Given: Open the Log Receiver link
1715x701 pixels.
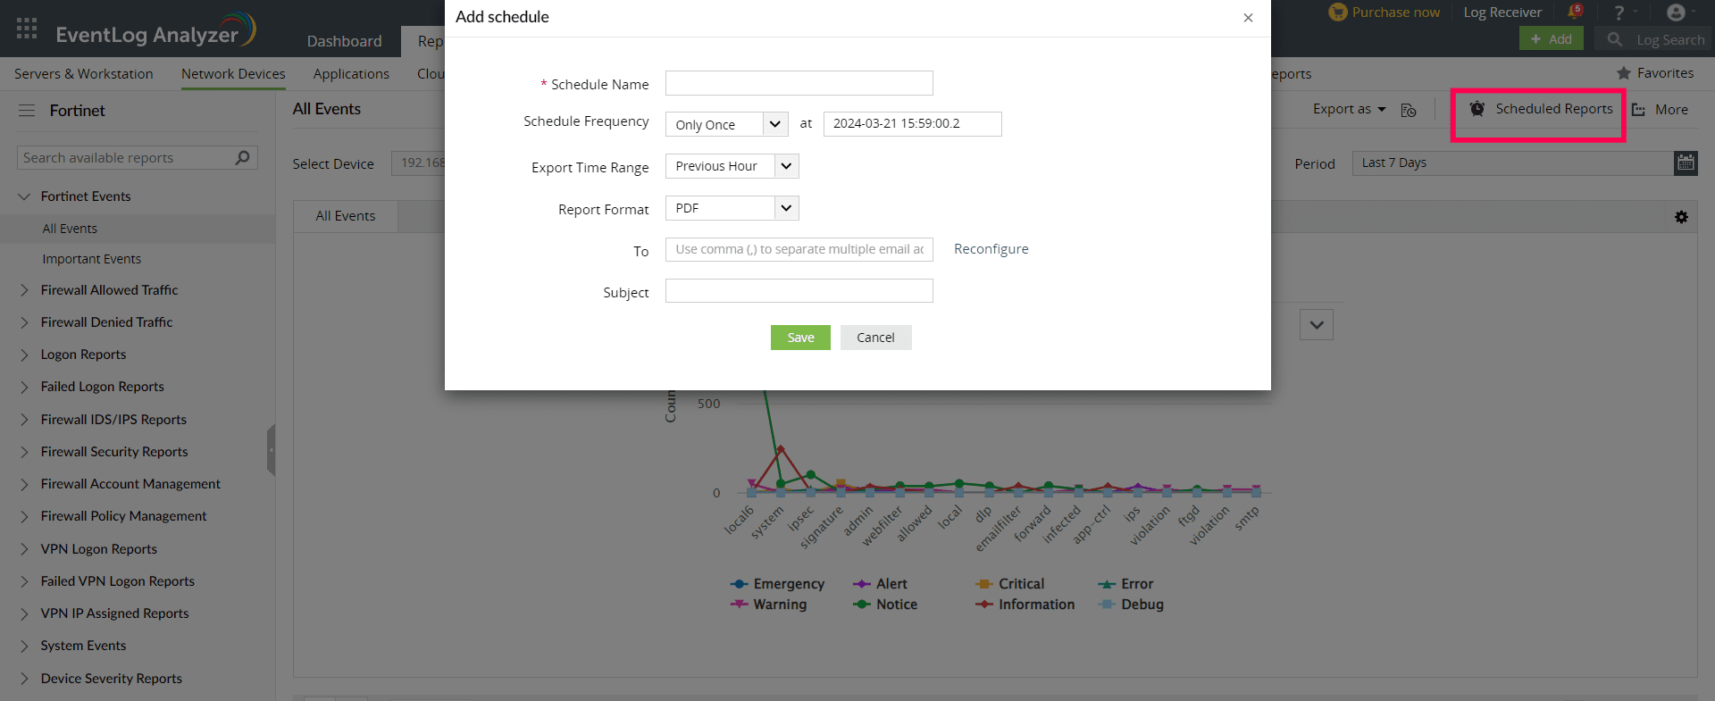Looking at the screenshot, I should coord(1502,13).
